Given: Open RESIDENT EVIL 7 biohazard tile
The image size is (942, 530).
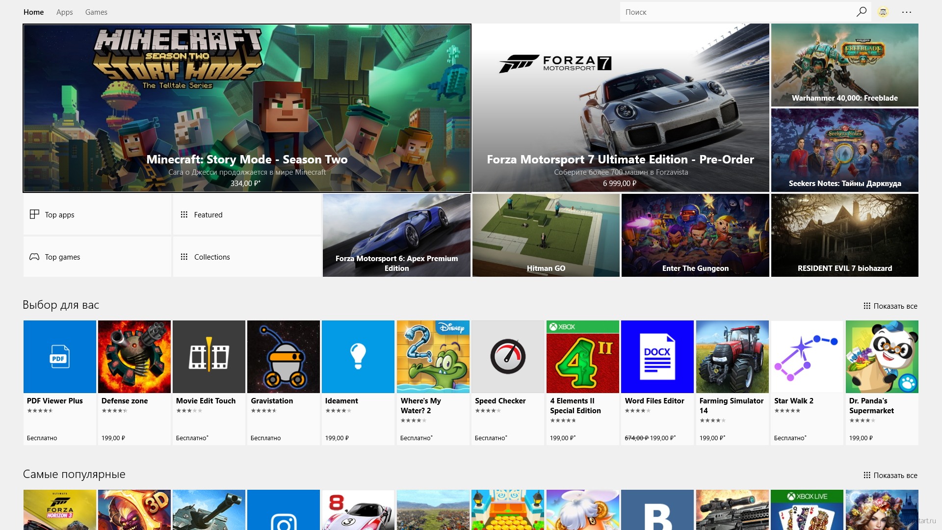Looking at the screenshot, I should pos(844,235).
